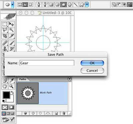Fill path with foreground color button
Image resolution: width=133 pixels, height=124 pixels.
[x=25, y=113]
